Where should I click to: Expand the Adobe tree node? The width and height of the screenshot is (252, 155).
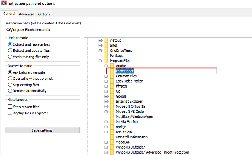(x=106, y=66)
